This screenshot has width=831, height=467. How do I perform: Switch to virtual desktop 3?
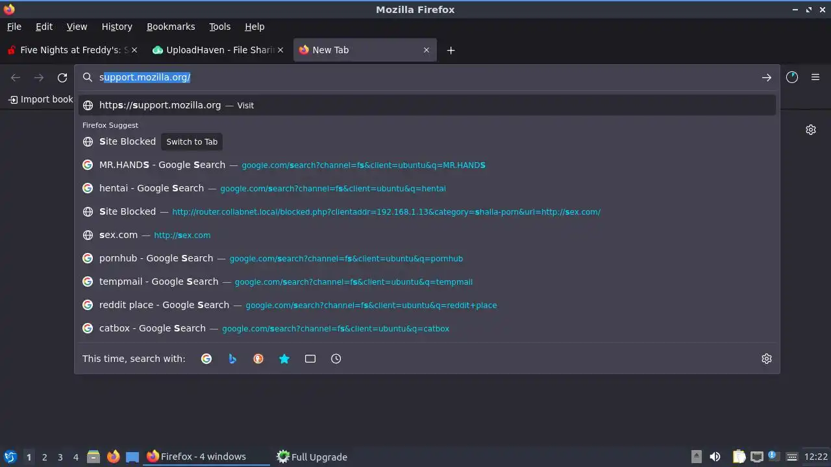pyautogui.click(x=60, y=457)
